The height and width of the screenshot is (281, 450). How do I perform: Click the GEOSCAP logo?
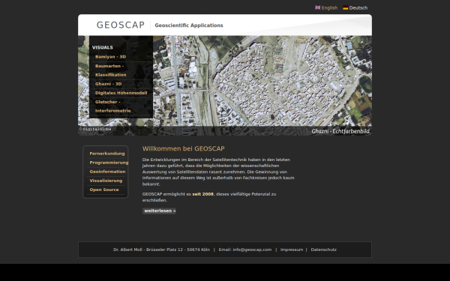121,25
